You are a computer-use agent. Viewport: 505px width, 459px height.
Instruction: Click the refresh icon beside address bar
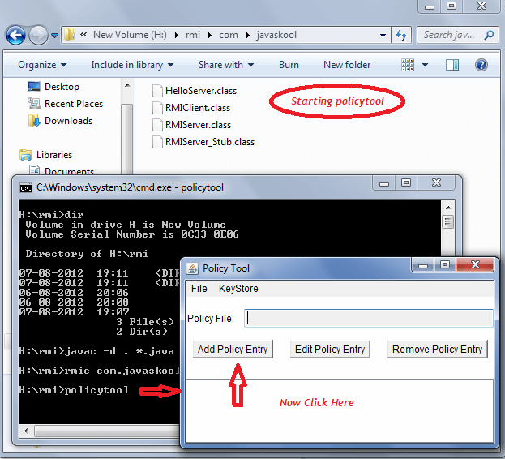click(x=400, y=35)
